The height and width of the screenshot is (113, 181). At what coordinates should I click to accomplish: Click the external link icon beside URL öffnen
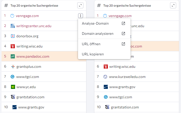click(123, 44)
